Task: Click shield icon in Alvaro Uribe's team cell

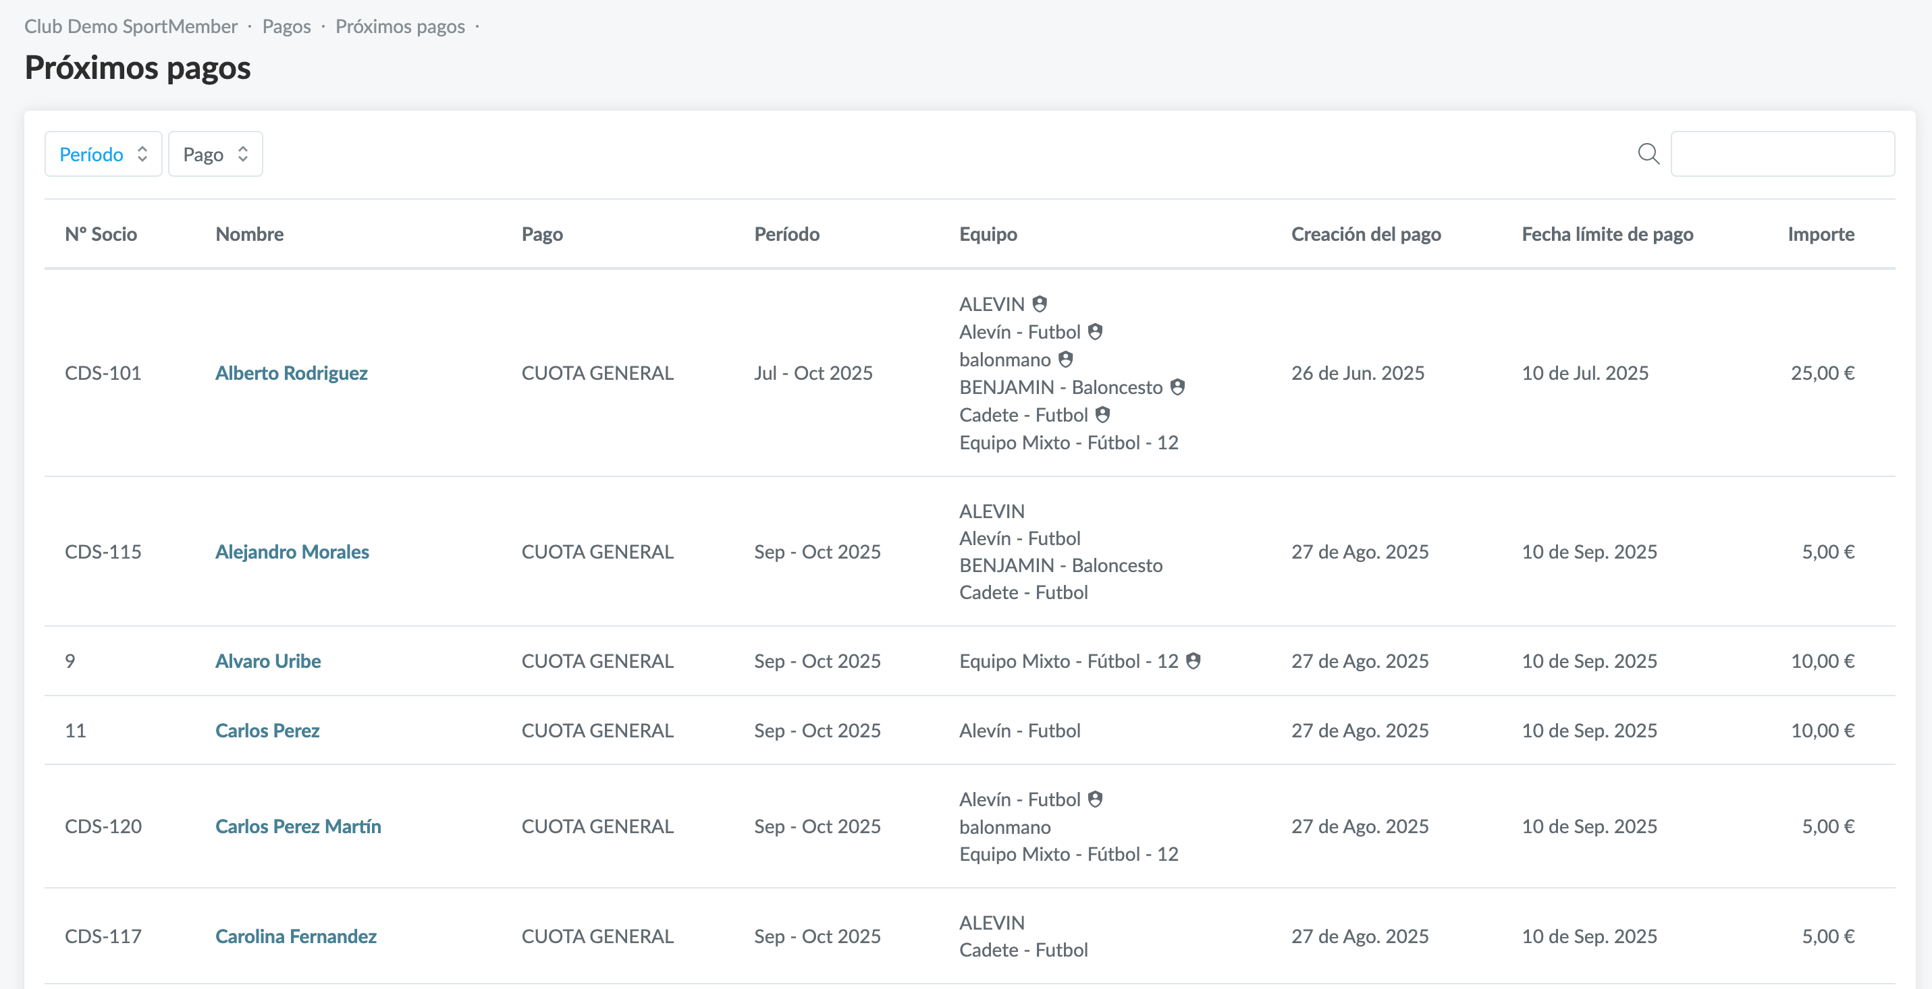Action: click(x=1193, y=661)
